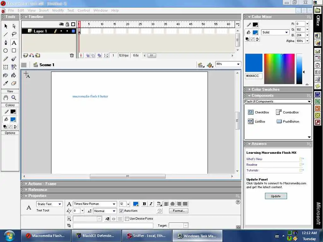
Task: Toggle show/hide all layers eye icon
Action: point(61,24)
